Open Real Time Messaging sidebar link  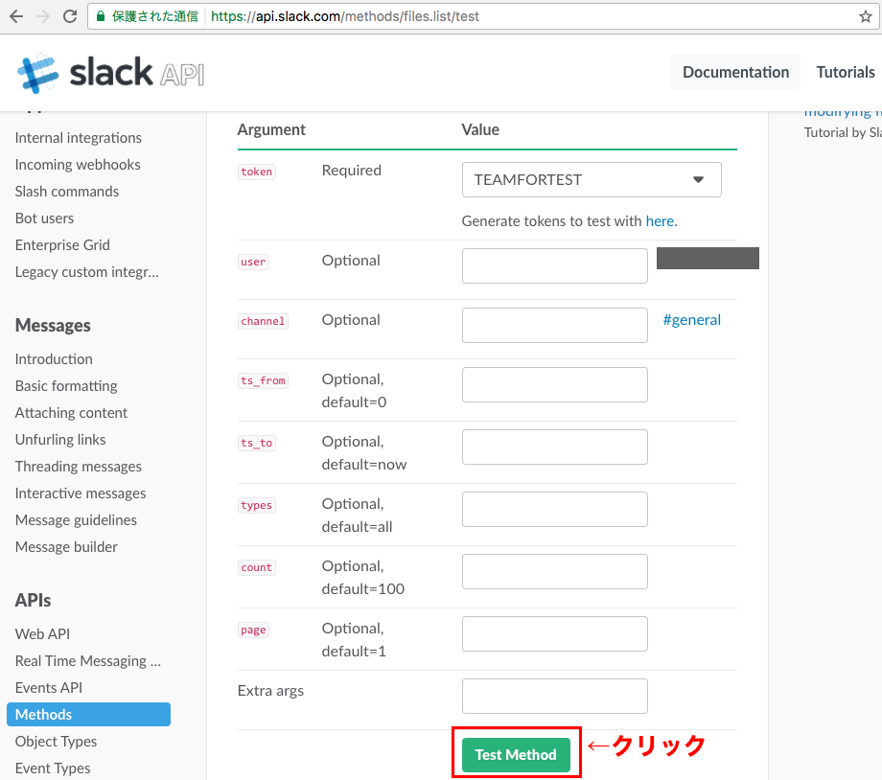(x=88, y=661)
